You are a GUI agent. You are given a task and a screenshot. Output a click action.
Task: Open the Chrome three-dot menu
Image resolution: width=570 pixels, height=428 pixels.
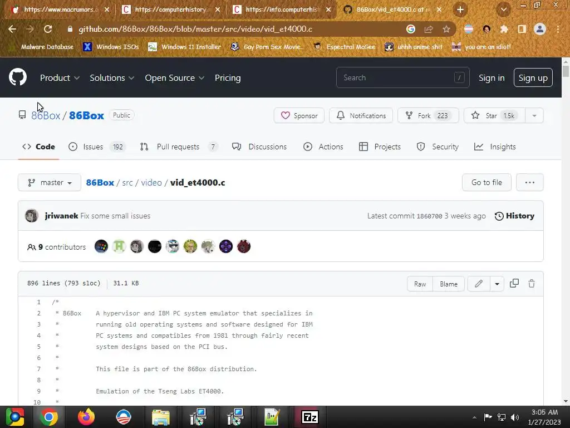pos(558,29)
